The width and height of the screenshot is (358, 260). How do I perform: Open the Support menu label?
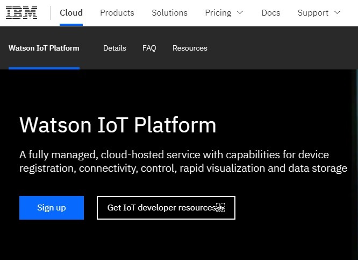tap(313, 13)
